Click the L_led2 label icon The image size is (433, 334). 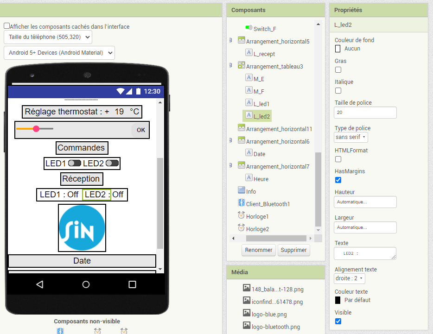[x=249, y=115]
